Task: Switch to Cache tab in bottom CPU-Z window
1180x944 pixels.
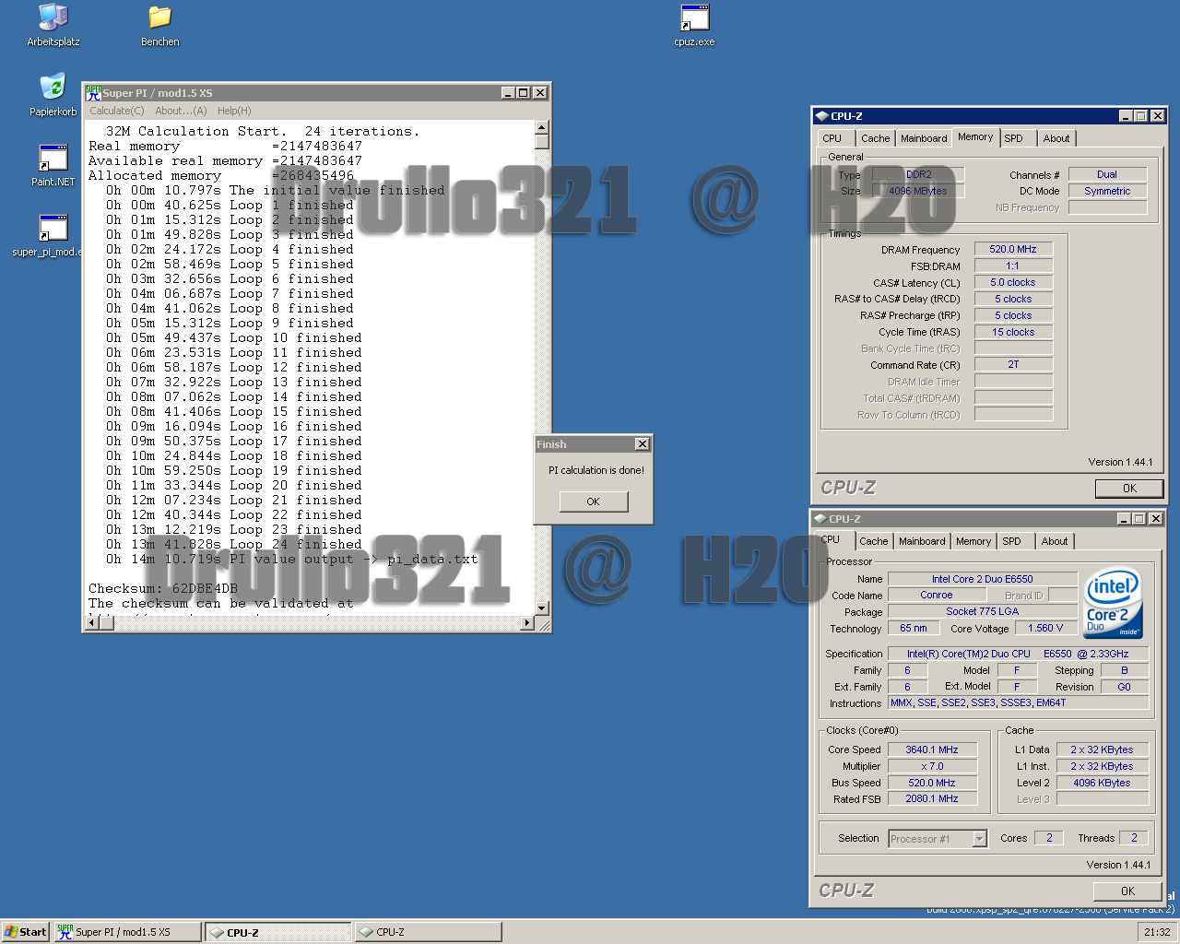Action: coord(873,541)
